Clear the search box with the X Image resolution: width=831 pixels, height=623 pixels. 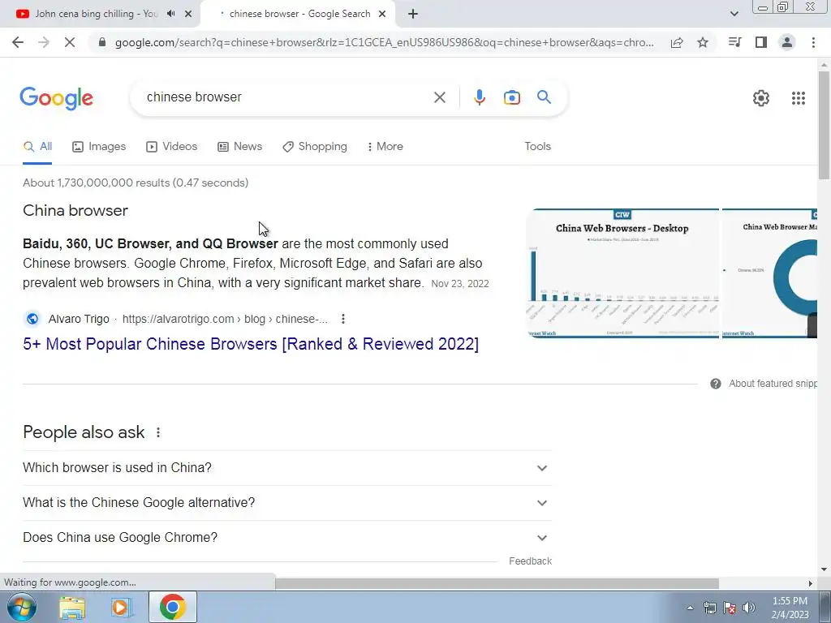click(x=439, y=97)
